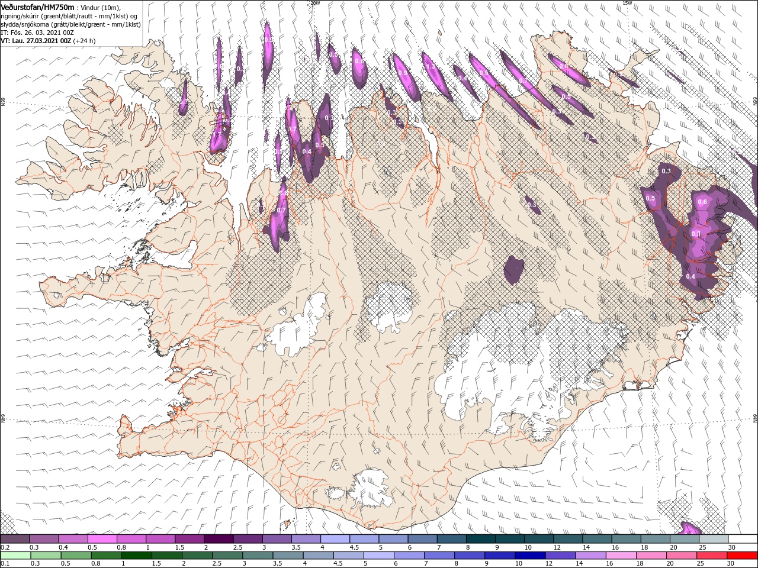This screenshot has width=758, height=568.
Task: Click the 30 label under the red swatch
Action: [732, 564]
